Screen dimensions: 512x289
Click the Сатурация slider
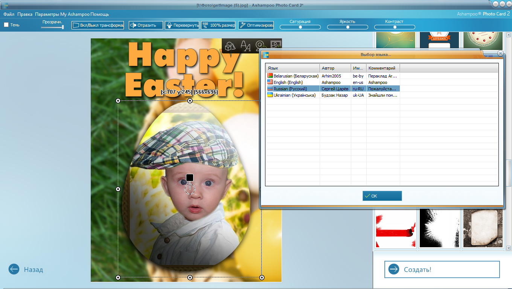pyautogui.click(x=300, y=27)
